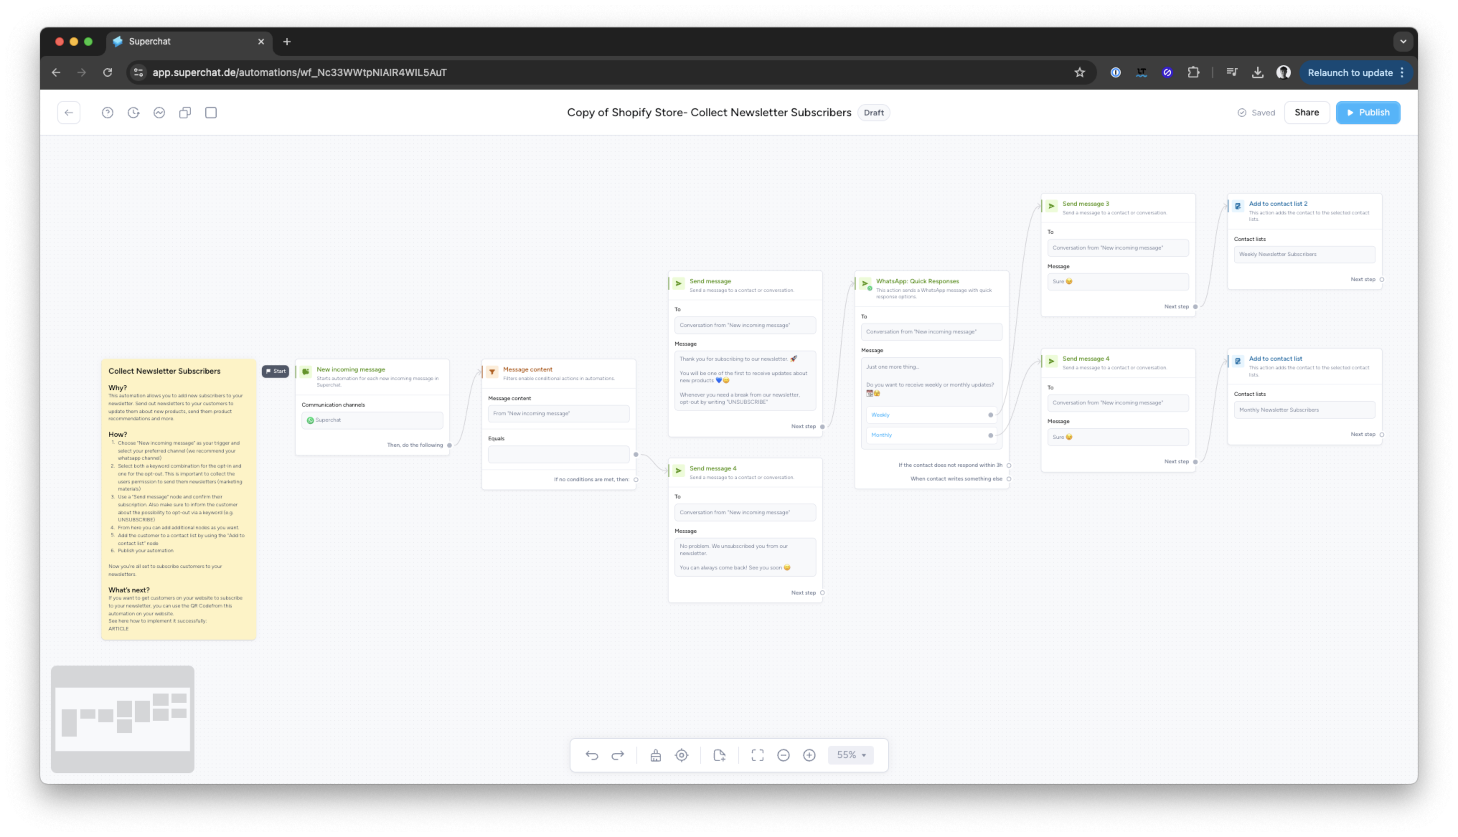Zoom in with the plus circle icon
This screenshot has width=1458, height=837.
click(x=809, y=755)
